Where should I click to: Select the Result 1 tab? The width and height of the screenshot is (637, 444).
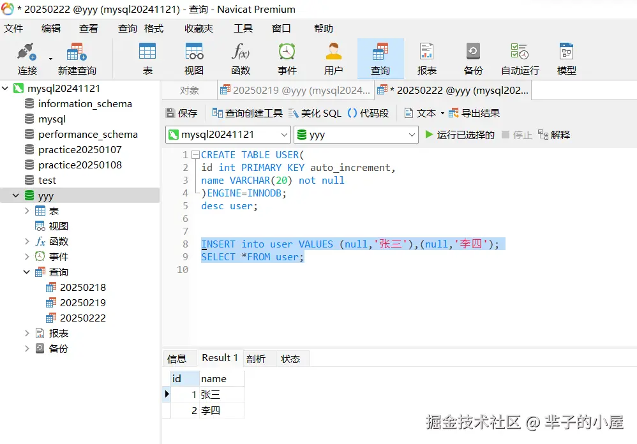[220, 358]
